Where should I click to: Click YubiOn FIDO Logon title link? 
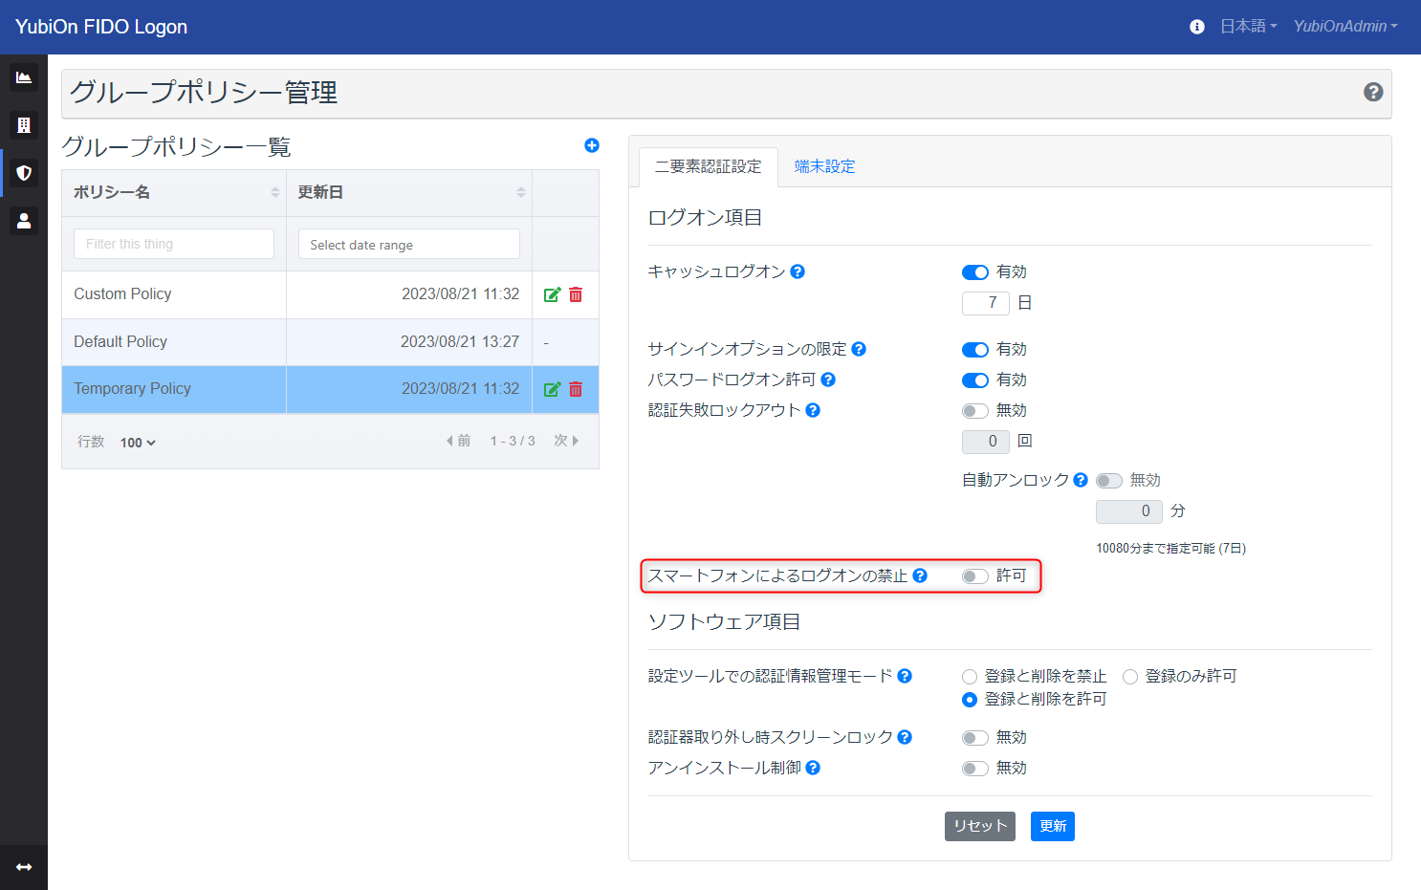tap(101, 27)
